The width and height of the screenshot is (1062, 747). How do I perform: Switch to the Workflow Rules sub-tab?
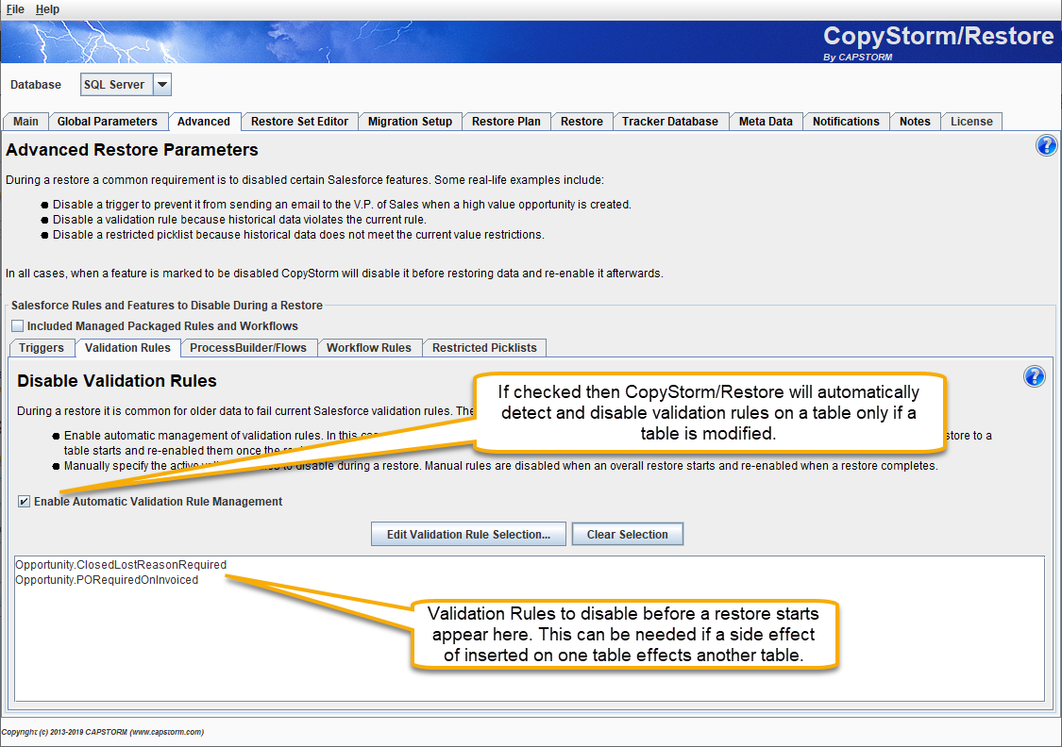point(368,348)
